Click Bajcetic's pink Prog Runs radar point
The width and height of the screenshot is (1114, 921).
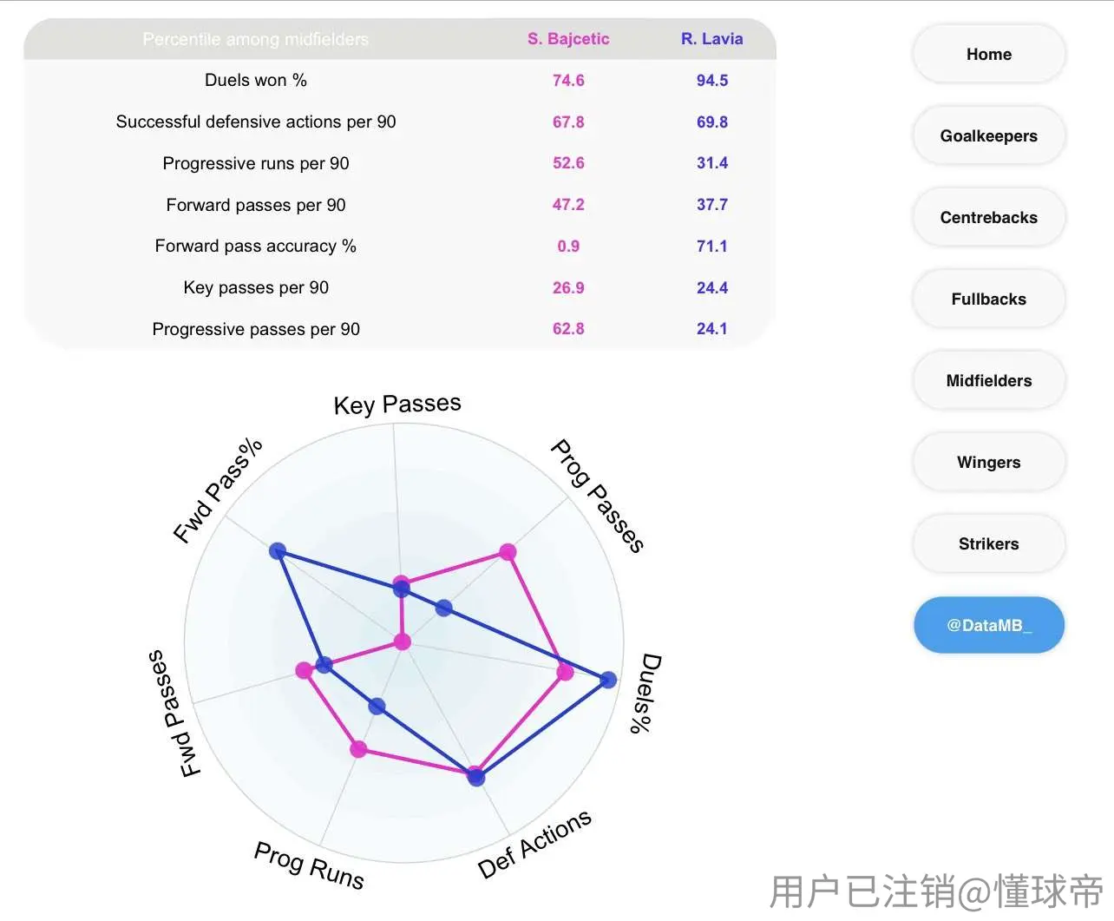(x=358, y=748)
